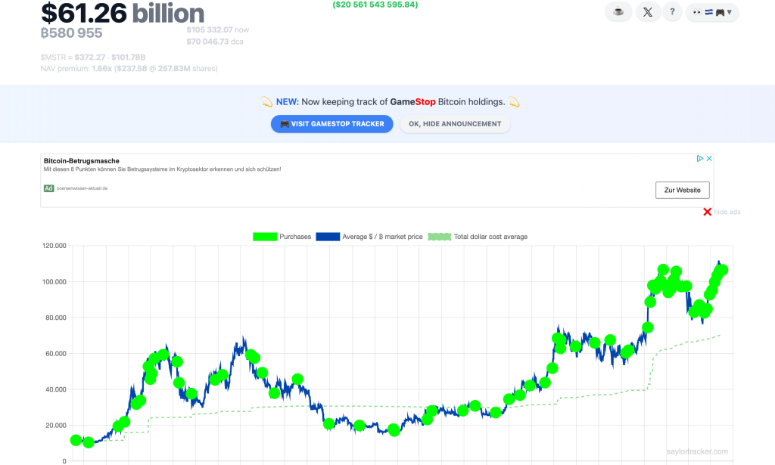Click the $61.26 billion headline value
The image size is (775, 465).
(x=123, y=13)
